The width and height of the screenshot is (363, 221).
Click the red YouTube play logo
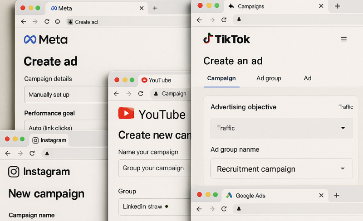click(x=126, y=113)
